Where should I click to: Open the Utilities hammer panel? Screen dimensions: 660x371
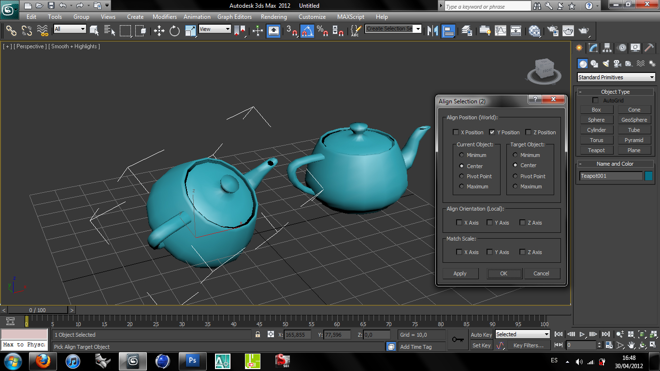pyautogui.click(x=649, y=48)
